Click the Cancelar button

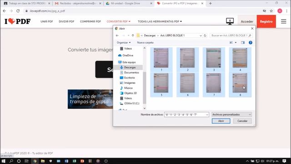242,121
